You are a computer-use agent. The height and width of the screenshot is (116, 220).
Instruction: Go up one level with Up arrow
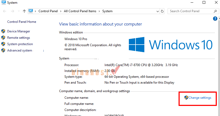24,11
